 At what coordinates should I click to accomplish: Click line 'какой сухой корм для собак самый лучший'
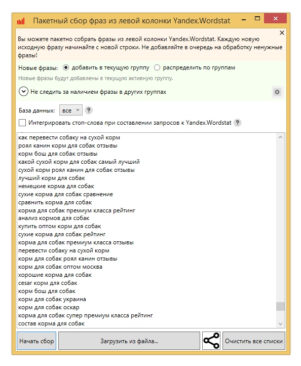[x=79, y=162]
